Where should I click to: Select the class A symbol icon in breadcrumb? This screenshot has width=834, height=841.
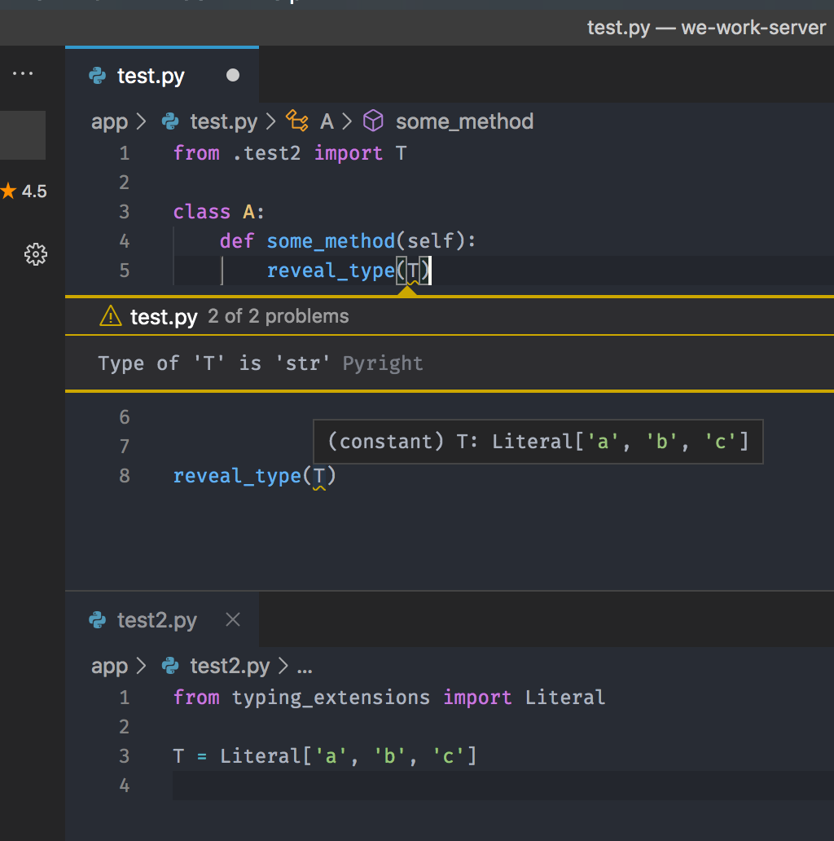pos(298,121)
